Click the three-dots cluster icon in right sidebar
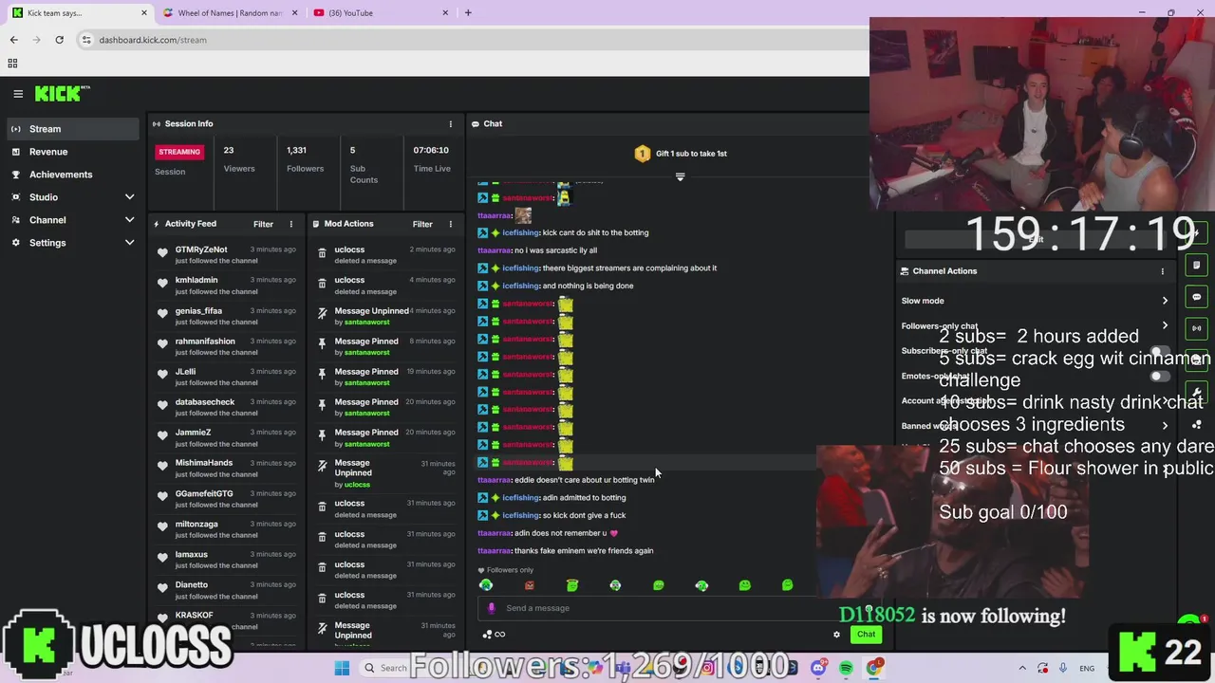This screenshot has height=683, width=1215. [x=1197, y=424]
